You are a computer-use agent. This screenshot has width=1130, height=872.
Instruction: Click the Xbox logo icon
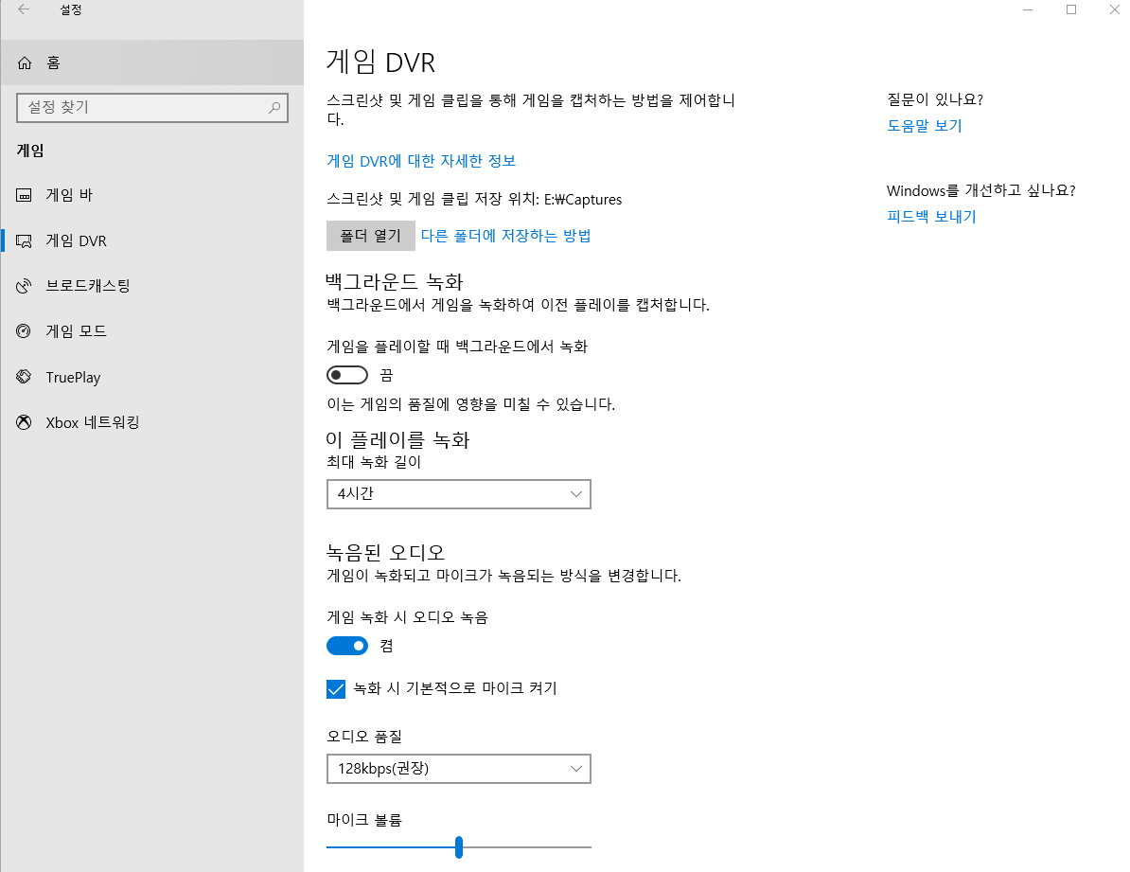tap(24, 422)
